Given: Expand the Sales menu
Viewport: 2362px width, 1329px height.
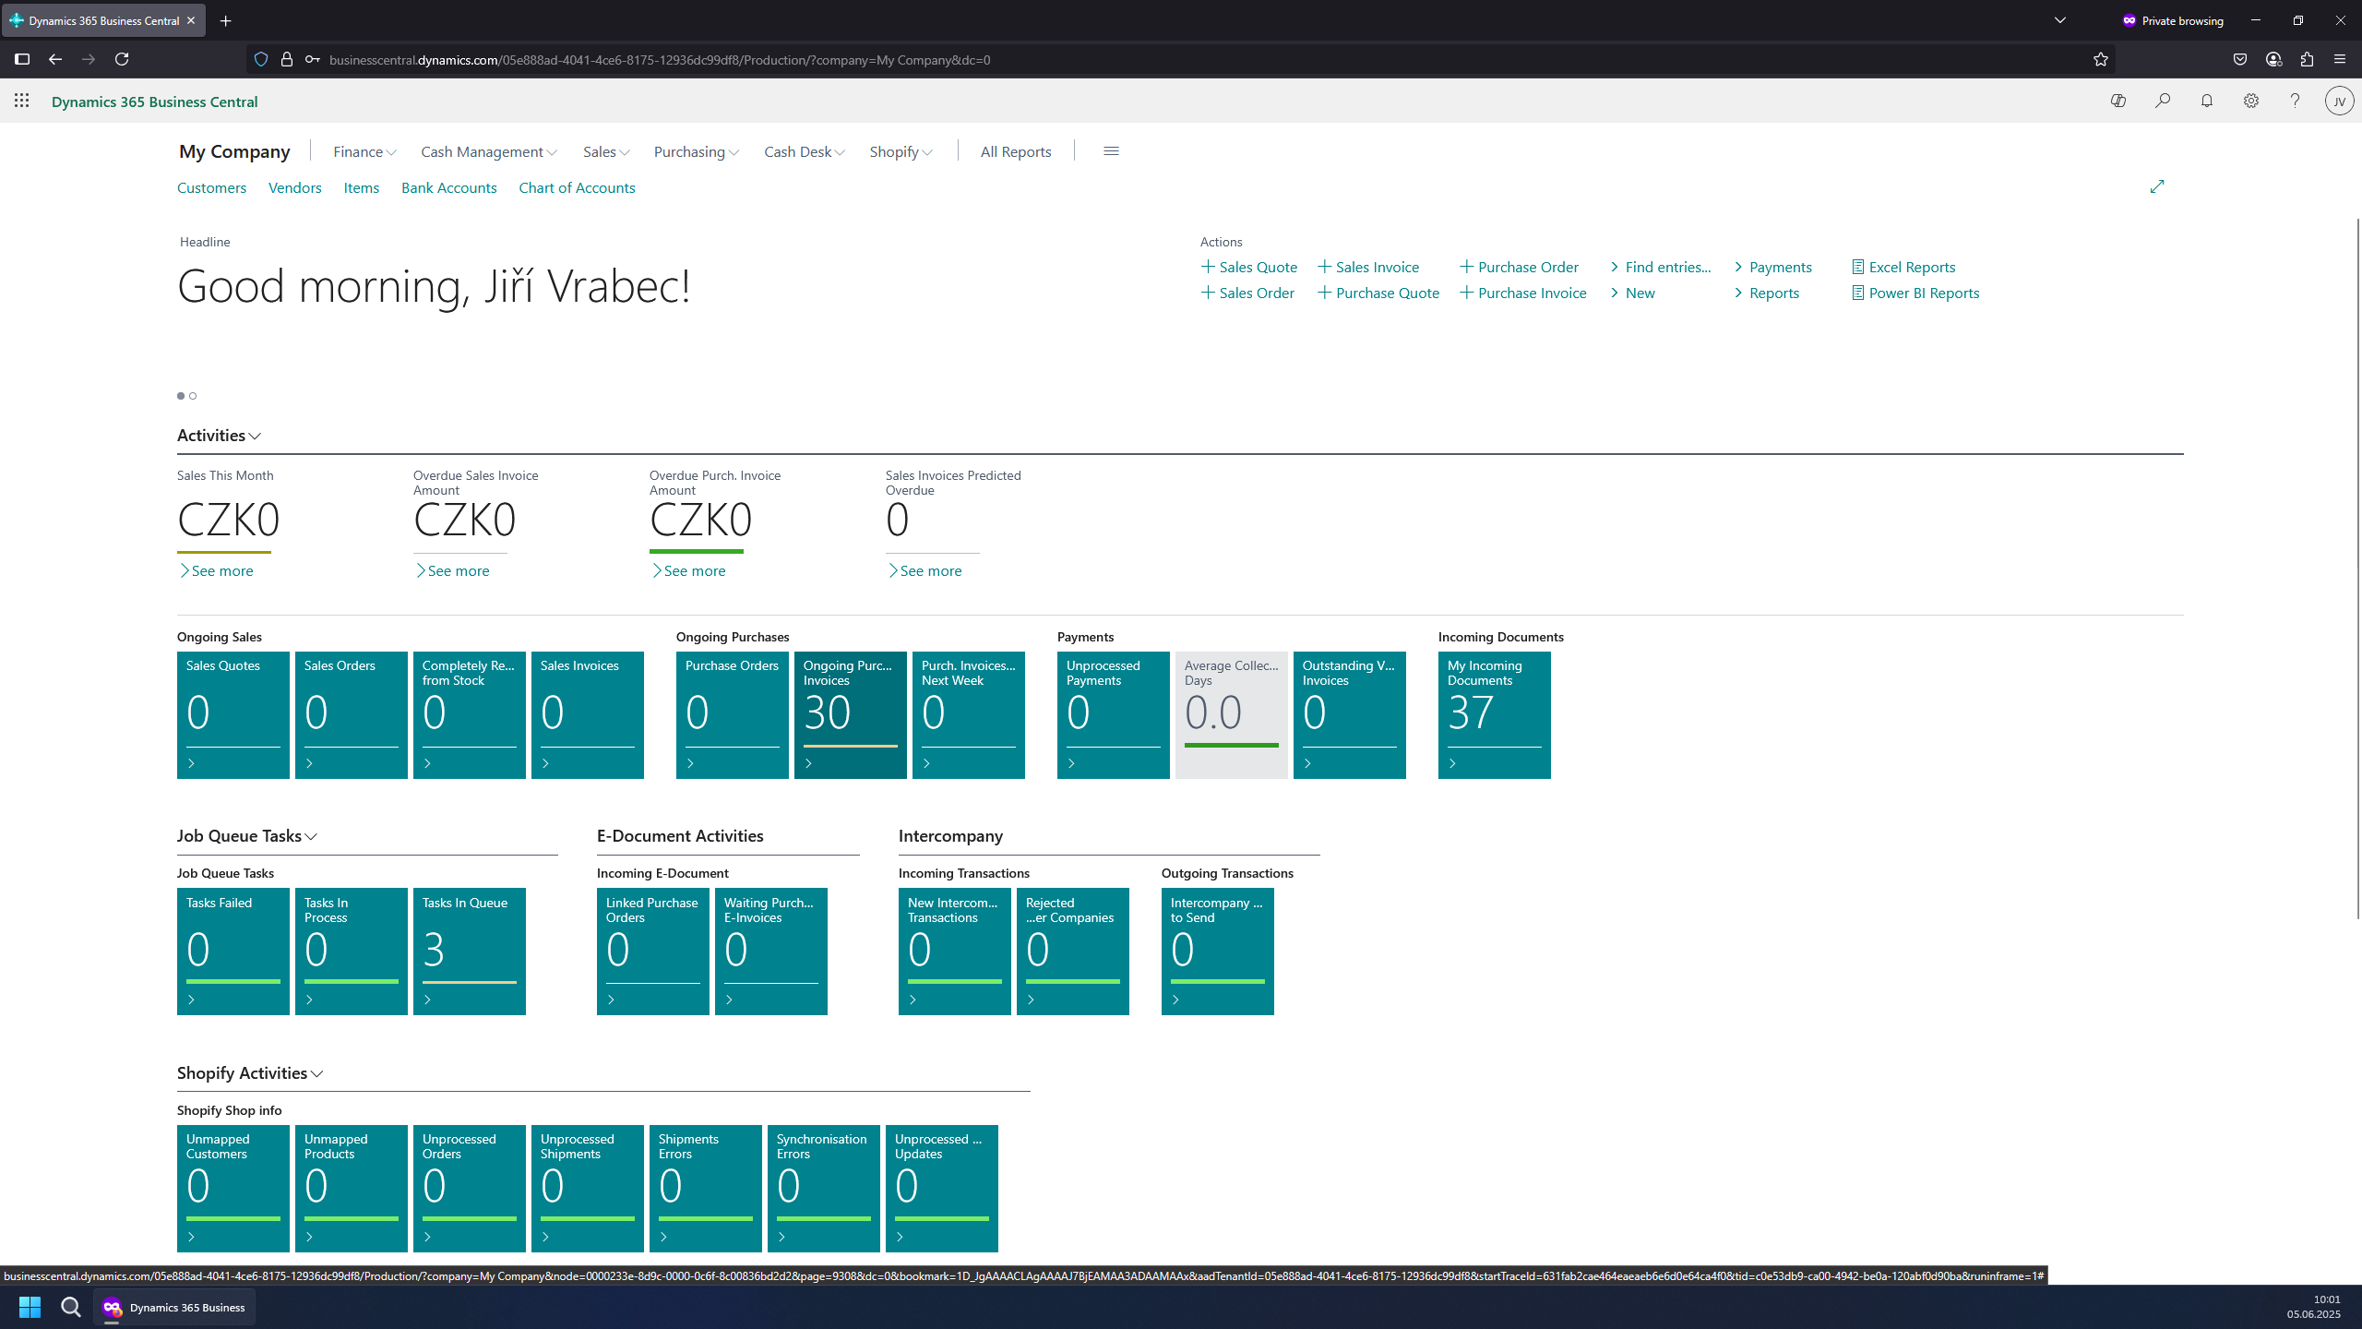Looking at the screenshot, I should 606,151.
